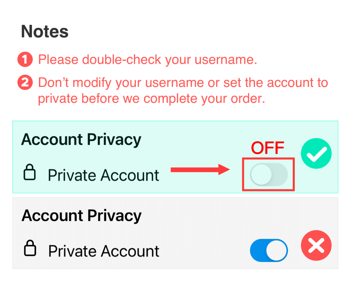
Task: Click the green checkmark circle icon
Action: 316,153
